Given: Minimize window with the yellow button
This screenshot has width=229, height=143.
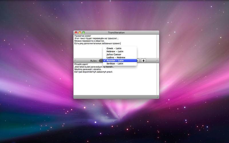Looking at the screenshot, I should click(x=80, y=33).
